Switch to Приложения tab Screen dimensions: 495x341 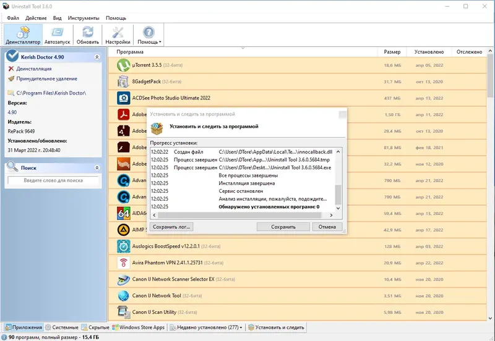[24, 327]
